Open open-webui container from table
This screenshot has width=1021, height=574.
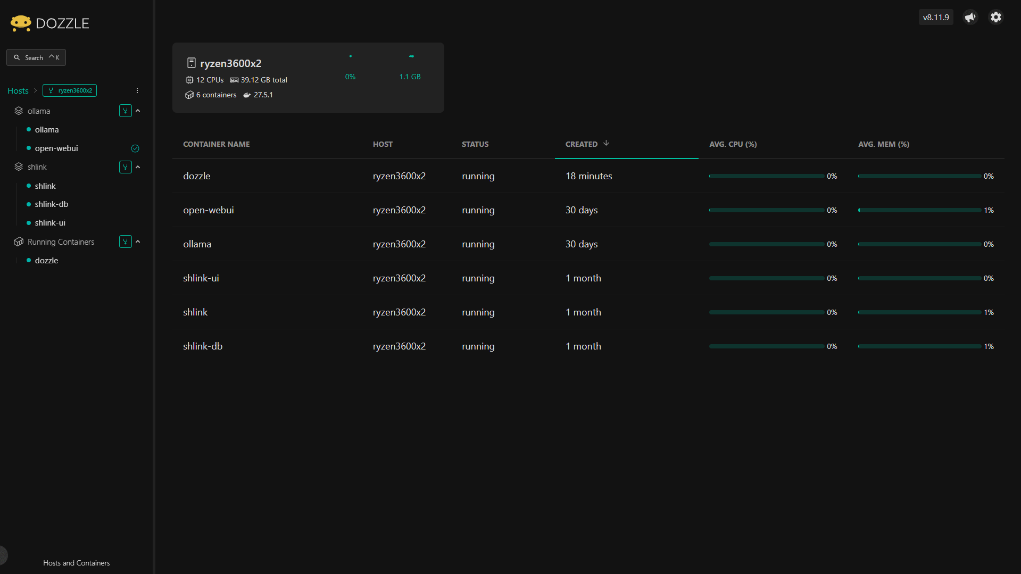click(209, 210)
